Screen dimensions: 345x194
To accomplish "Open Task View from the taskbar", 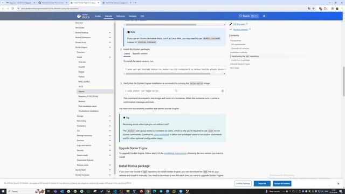I will [x=49, y=191].
